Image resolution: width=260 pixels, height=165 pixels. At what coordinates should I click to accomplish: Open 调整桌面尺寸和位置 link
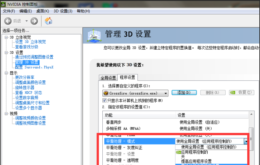(32, 103)
